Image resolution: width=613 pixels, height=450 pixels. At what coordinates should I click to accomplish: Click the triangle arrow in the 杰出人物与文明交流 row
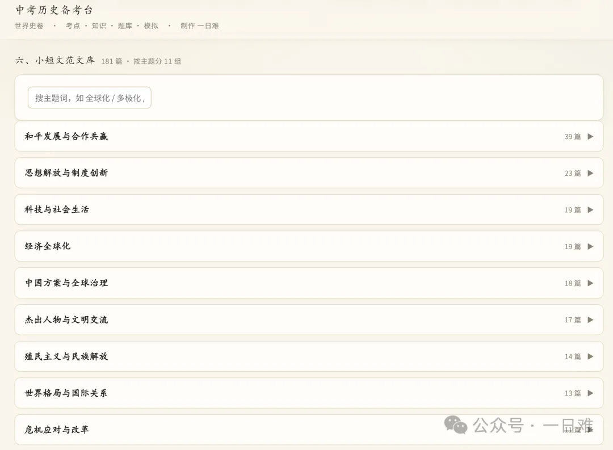coord(590,320)
